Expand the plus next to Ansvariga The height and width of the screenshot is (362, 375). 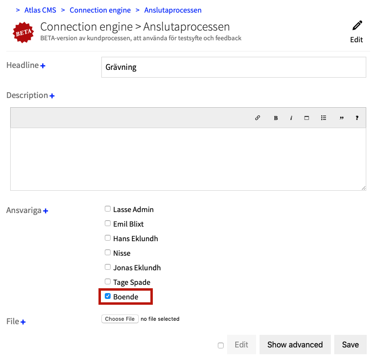point(46,211)
